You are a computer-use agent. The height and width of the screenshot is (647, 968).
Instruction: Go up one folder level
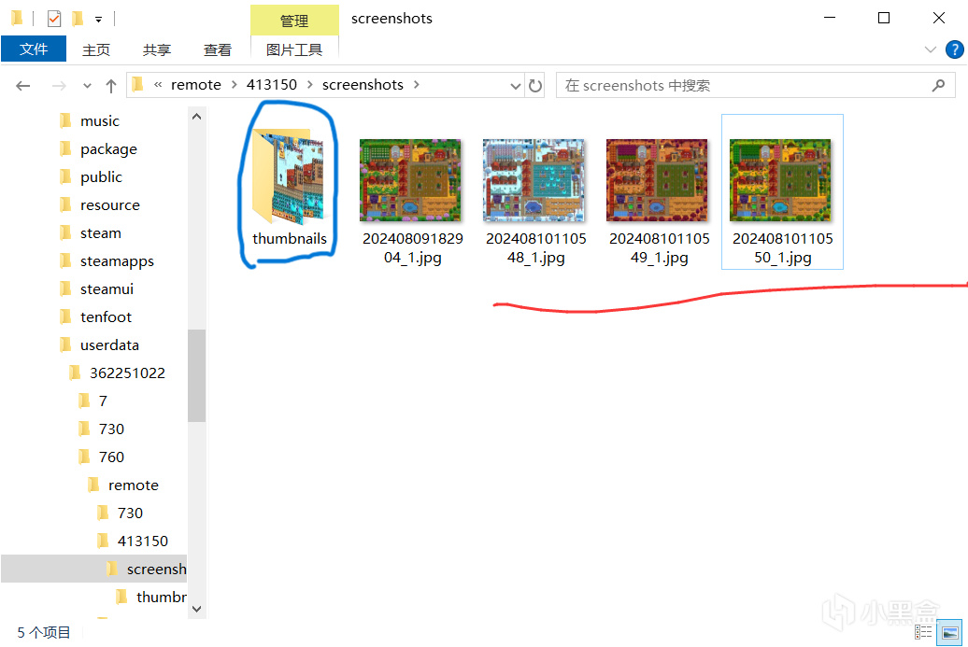(111, 86)
